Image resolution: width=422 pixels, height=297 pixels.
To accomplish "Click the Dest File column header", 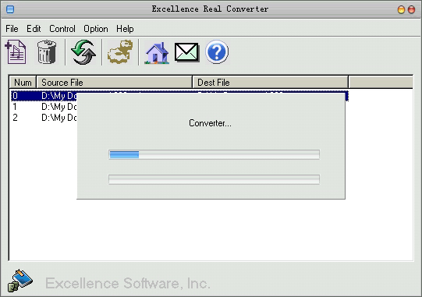I will pyautogui.click(x=270, y=83).
